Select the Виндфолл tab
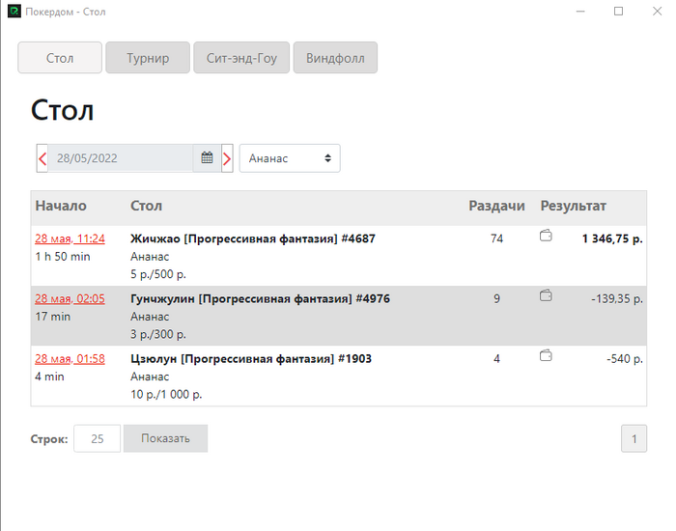Viewport: 676px width, 531px height. tap(335, 58)
